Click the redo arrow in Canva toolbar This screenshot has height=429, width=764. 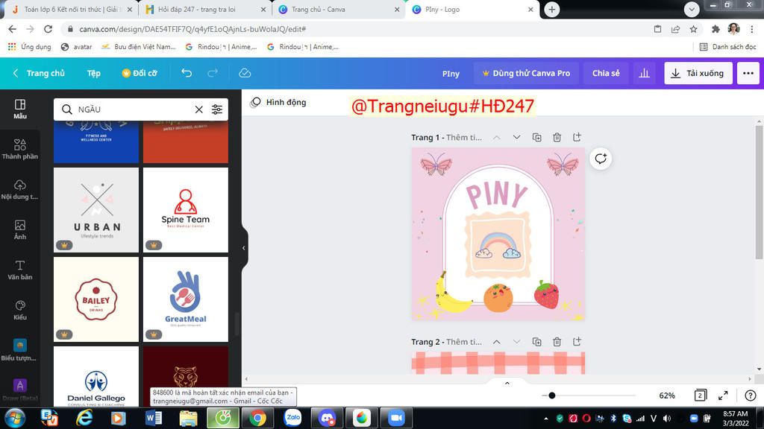(x=213, y=73)
